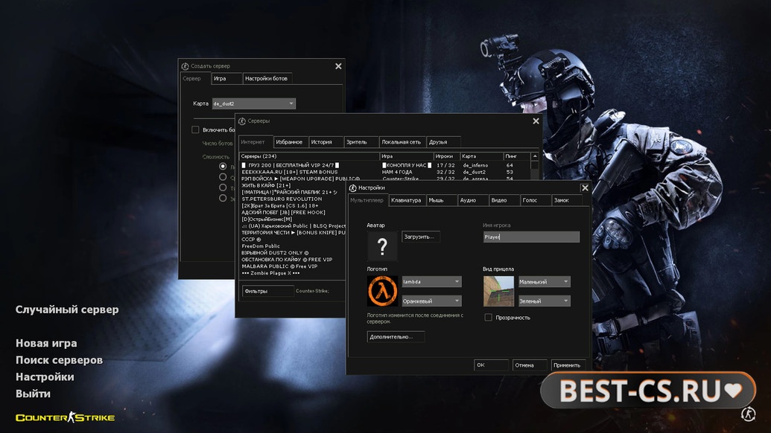Click the Counter-Strike logo at bottom left
This screenshot has width=771, height=433.
click(x=65, y=417)
